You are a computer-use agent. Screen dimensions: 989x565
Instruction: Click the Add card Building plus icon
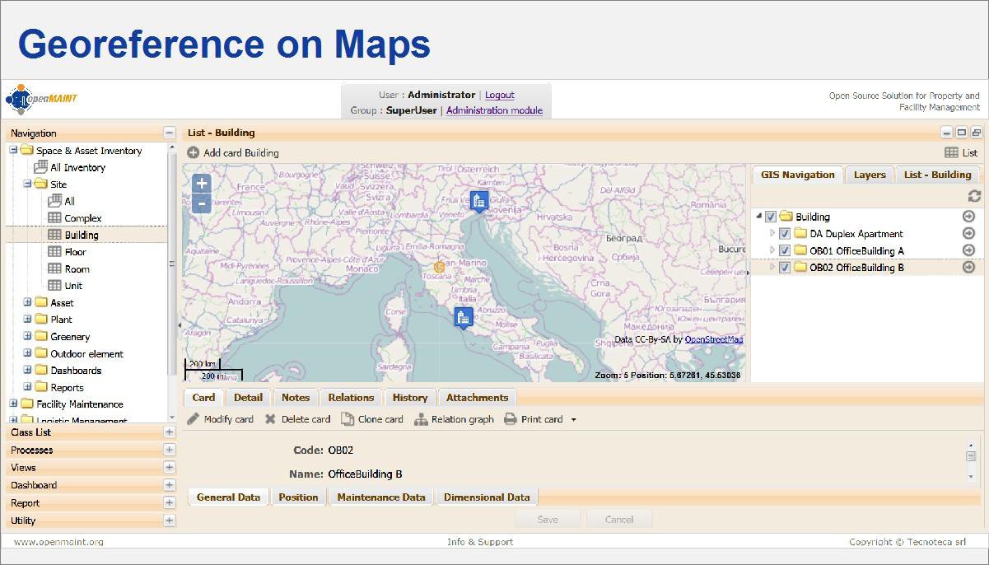tap(191, 152)
